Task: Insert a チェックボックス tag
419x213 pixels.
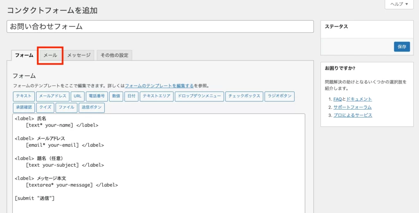Action: 244,96
